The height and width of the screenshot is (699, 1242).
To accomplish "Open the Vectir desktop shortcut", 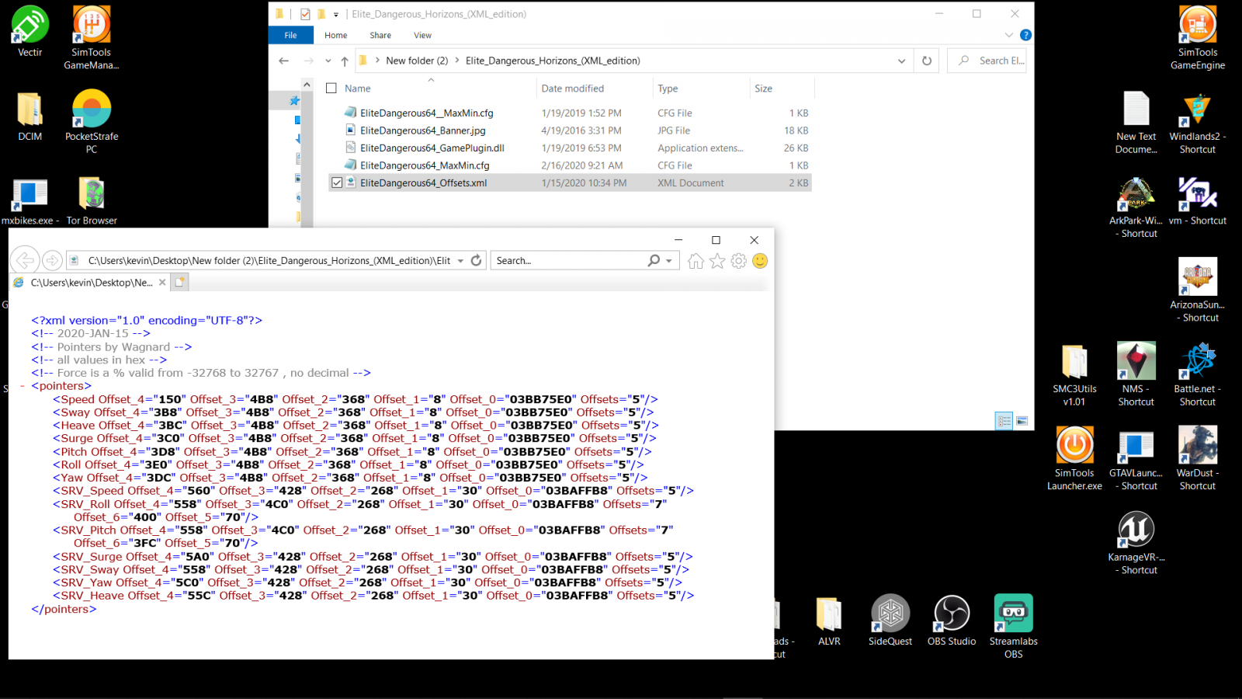I will coord(29,31).
